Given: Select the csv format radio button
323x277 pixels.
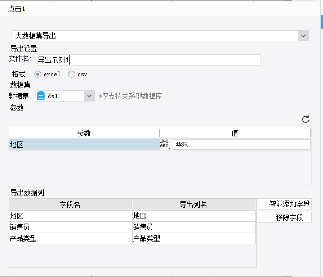Looking at the screenshot, I should [x=72, y=74].
